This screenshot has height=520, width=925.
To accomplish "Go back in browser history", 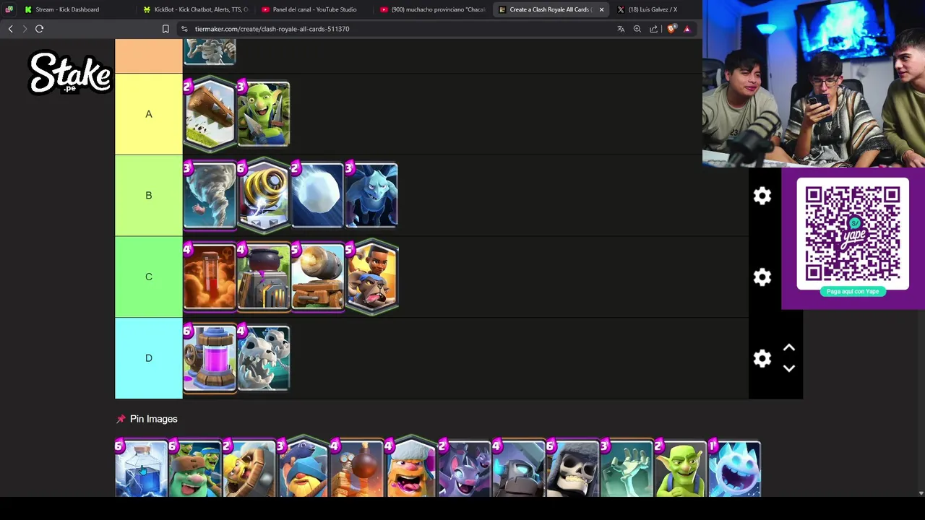I will 10,29.
